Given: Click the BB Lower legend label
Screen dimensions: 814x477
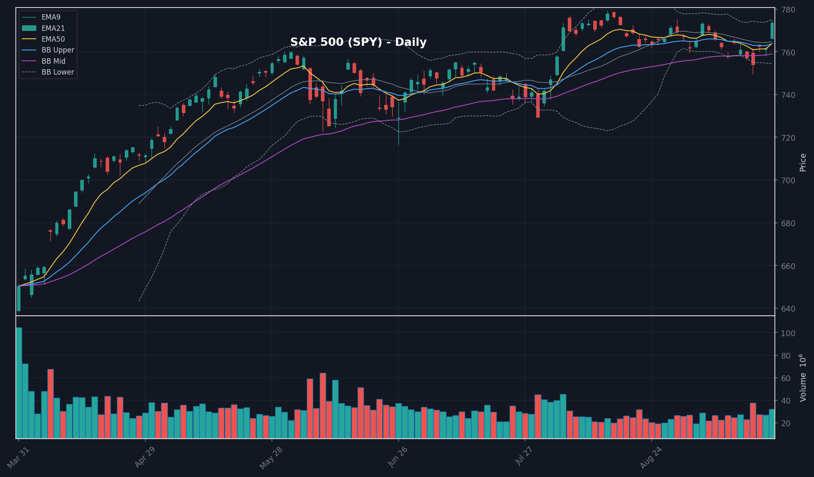Looking at the screenshot, I should pyautogui.click(x=58, y=72).
